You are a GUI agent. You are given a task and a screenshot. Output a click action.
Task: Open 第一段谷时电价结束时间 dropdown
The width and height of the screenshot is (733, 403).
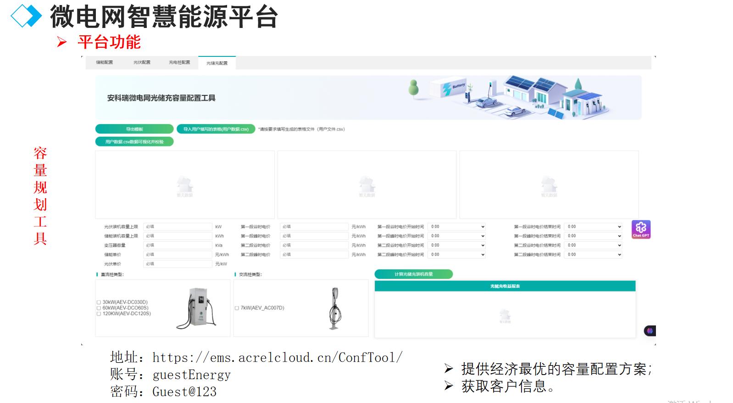593,226
